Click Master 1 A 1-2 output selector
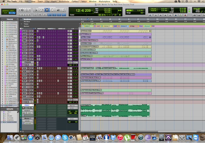The image size is (205, 143). pos(73,119)
